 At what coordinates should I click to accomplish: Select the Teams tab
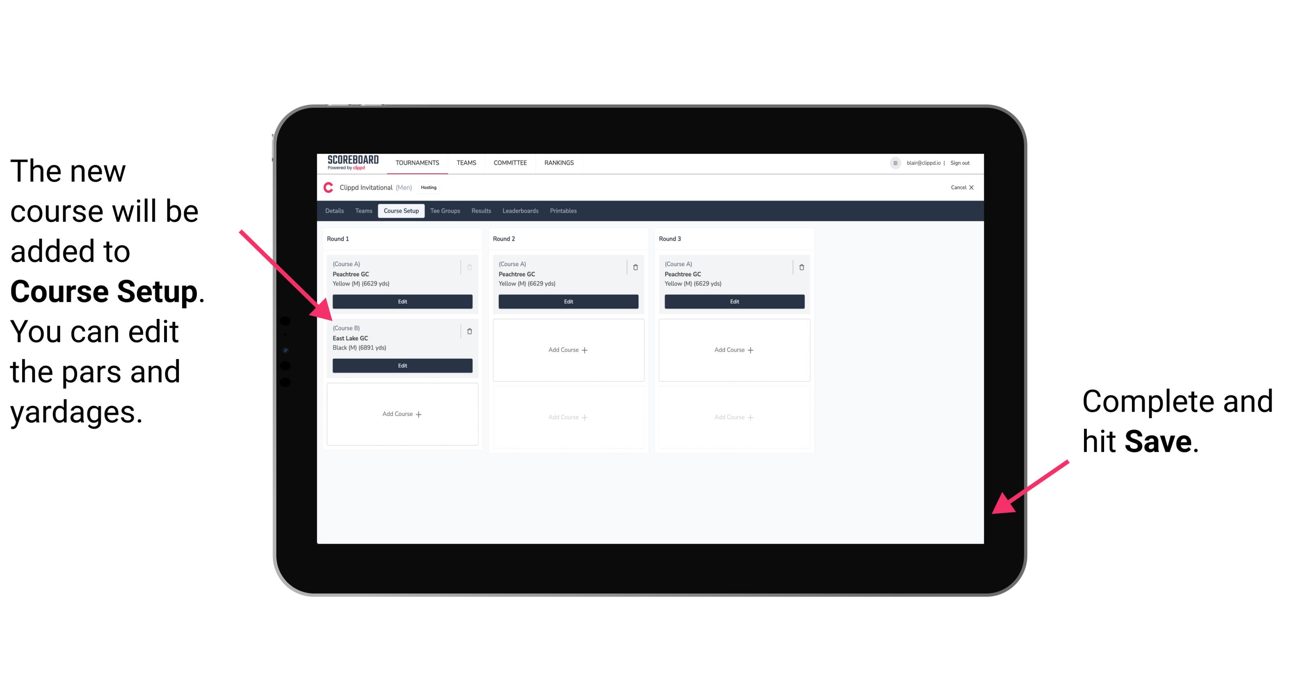click(362, 211)
